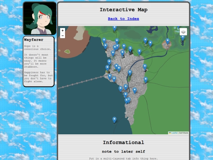The width and height of the screenshot is (213, 160).
Task: Follow the Back to Index link
Action: point(123,19)
